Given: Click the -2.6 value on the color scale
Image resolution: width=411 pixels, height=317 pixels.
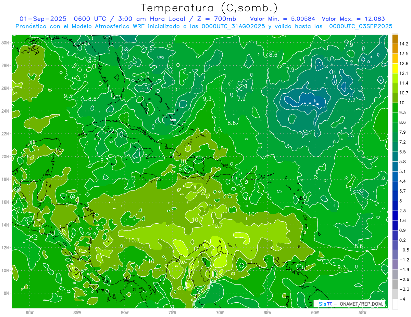Looking at the screenshot, I should coord(404,279).
